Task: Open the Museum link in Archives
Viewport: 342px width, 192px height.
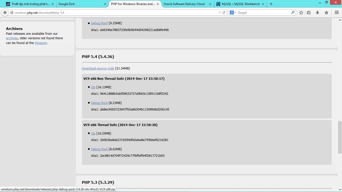Action: (x=41, y=43)
